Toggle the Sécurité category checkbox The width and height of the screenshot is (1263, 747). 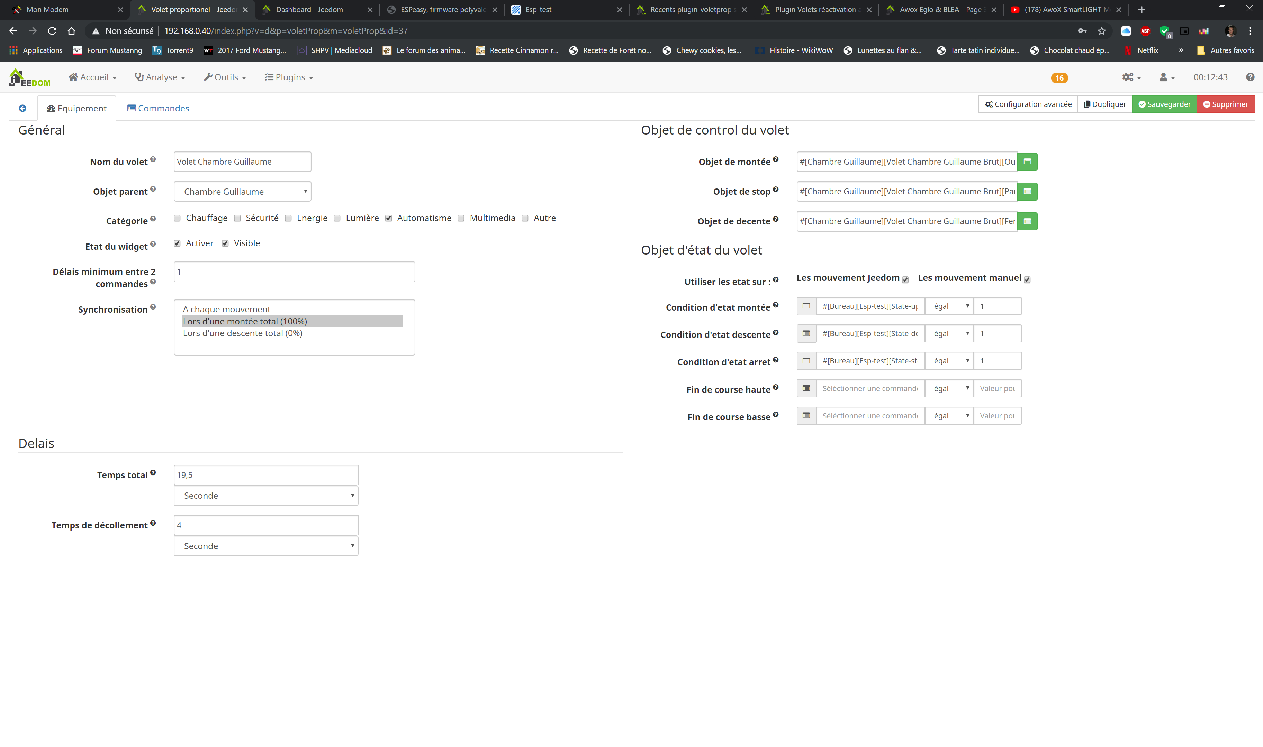[x=237, y=218]
